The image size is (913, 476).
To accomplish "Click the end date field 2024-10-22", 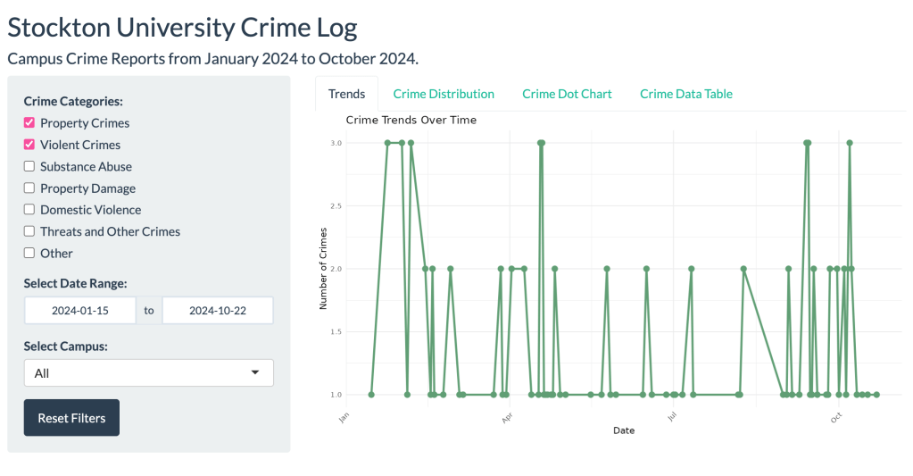I will click(x=218, y=311).
